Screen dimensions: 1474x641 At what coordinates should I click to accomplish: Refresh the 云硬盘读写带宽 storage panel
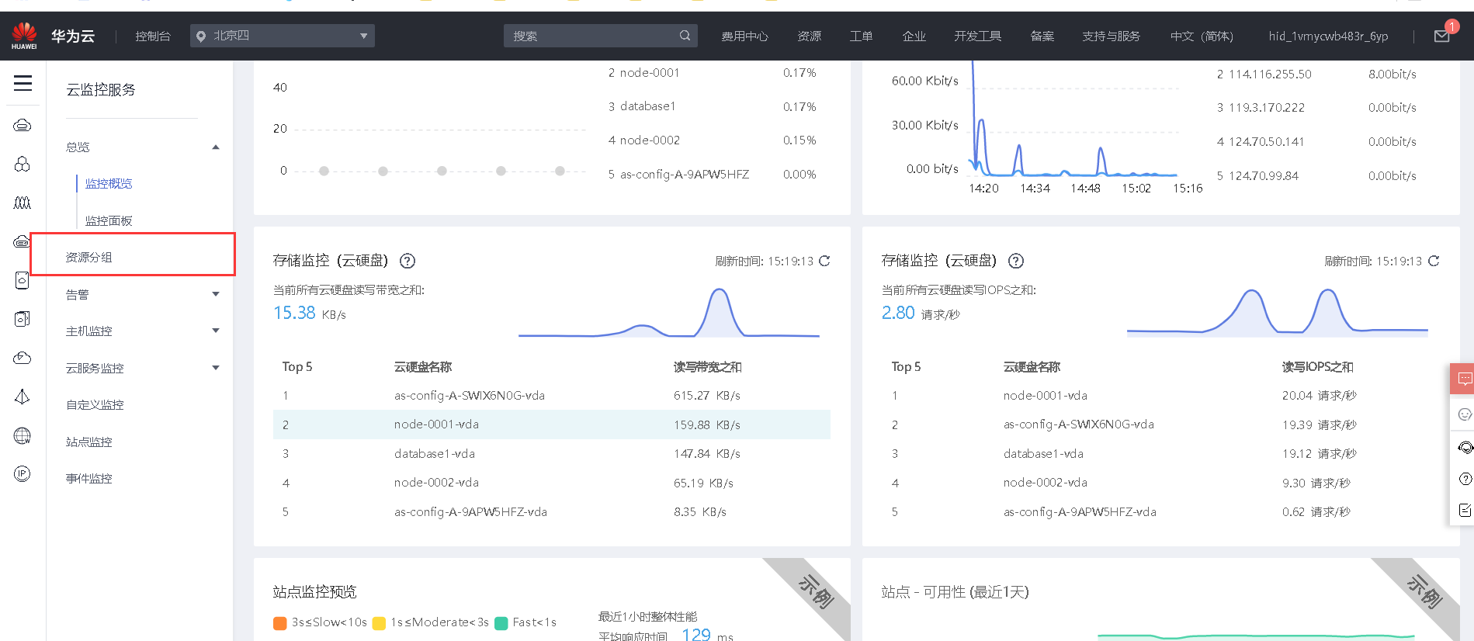(824, 261)
